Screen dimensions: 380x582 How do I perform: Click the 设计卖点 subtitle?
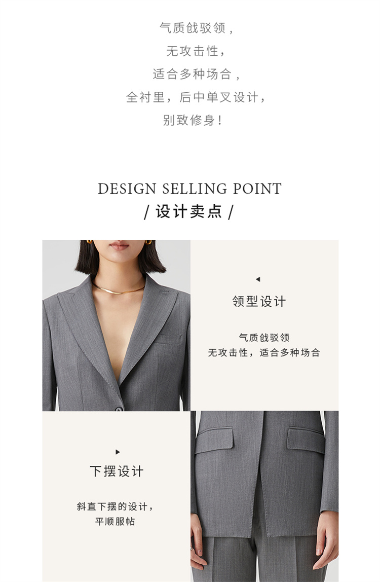(x=189, y=211)
